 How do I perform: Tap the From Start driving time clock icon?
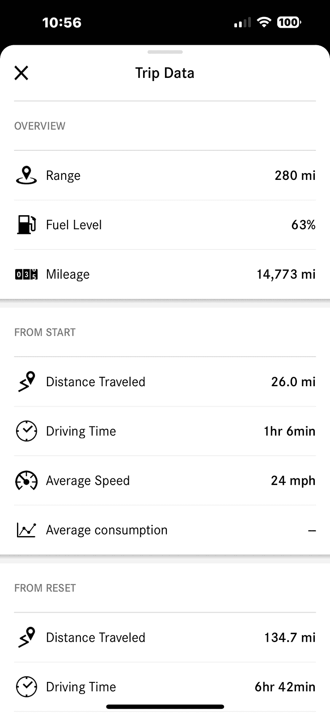26,431
